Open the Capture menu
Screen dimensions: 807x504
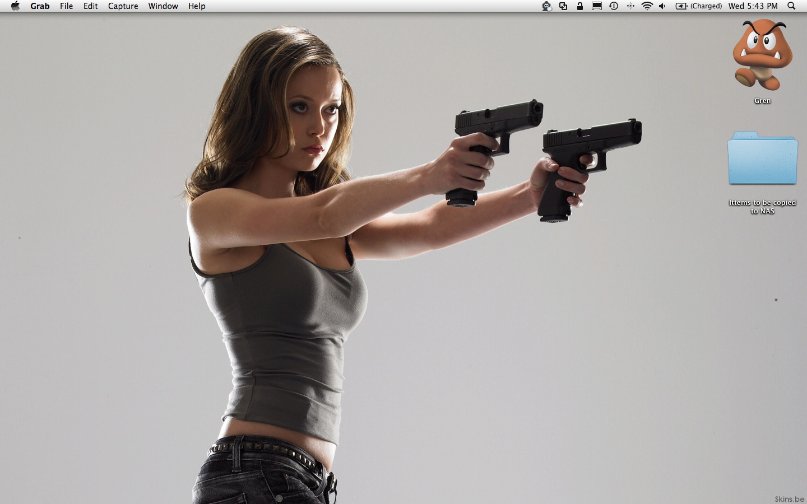[123, 6]
